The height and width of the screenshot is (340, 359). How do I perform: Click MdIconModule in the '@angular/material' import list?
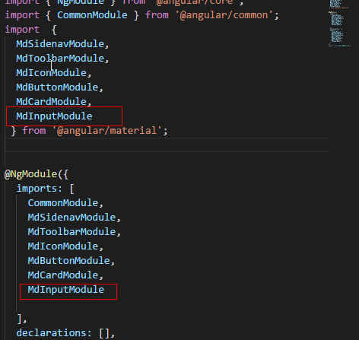[x=52, y=73]
